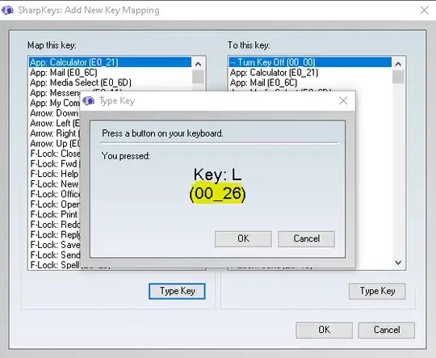Close the Add New Key Mapping window

tap(425, 11)
